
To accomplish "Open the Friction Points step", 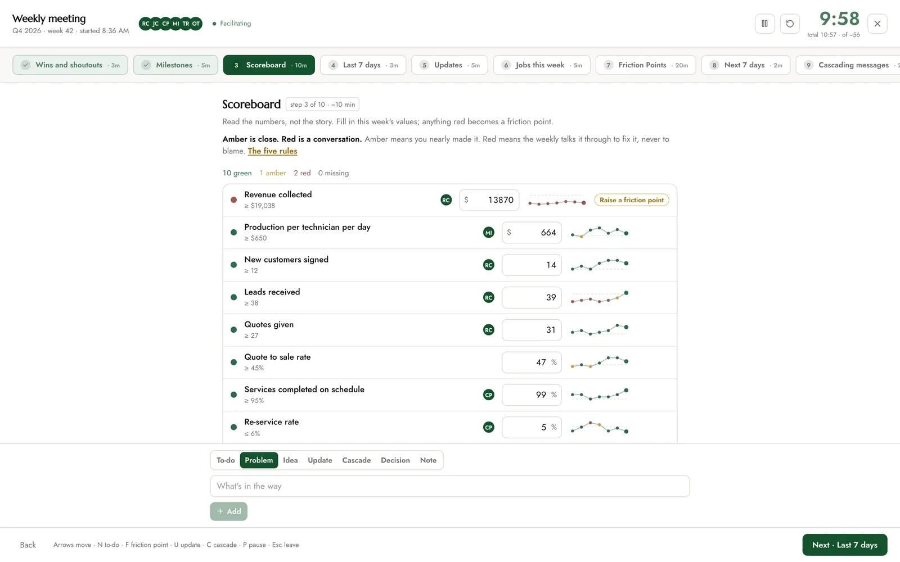I will 646,65.
